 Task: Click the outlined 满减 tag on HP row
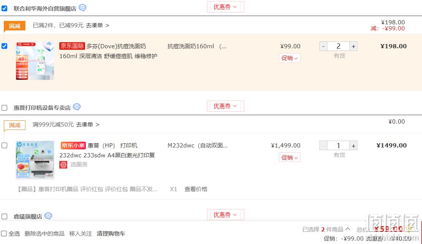coord(14,125)
